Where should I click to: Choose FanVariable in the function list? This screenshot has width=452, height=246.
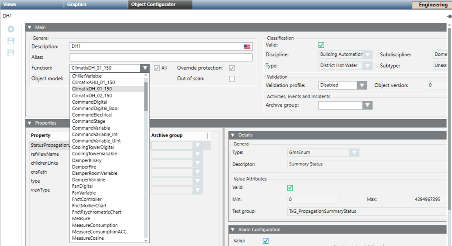pyautogui.click(x=84, y=193)
